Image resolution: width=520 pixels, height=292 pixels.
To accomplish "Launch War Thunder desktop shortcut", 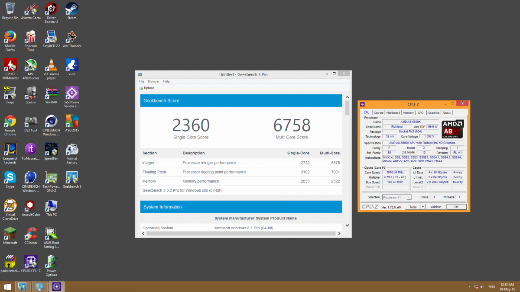I will click(x=72, y=39).
